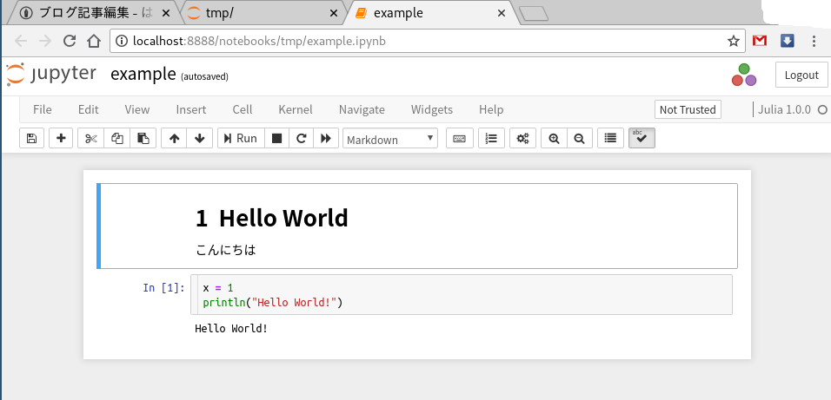Interrupt the kernel with stop icon
Screen dimensions: 831x400
click(x=276, y=138)
